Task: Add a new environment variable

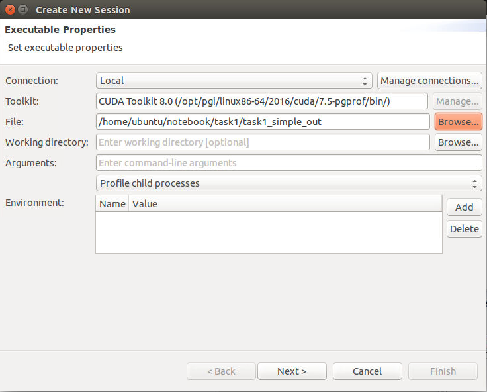Action: tap(465, 207)
